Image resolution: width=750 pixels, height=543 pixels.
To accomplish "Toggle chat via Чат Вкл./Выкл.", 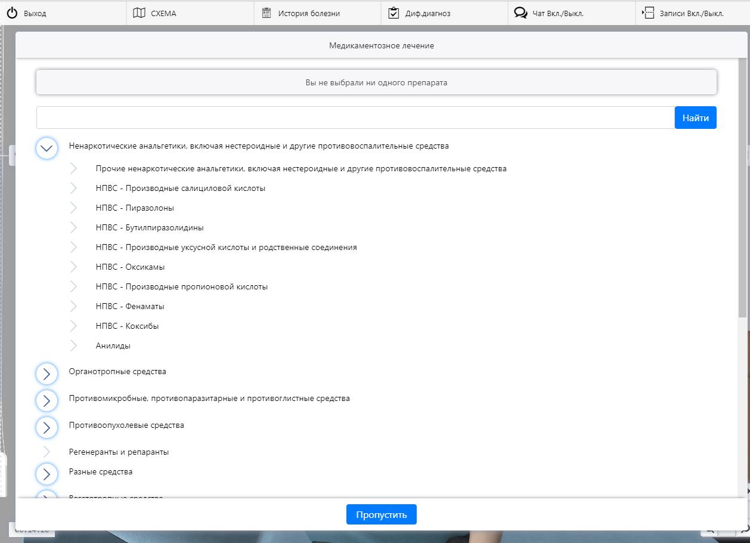I will [557, 13].
